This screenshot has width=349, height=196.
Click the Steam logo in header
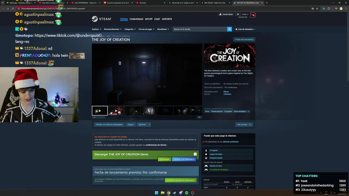tap(101, 19)
